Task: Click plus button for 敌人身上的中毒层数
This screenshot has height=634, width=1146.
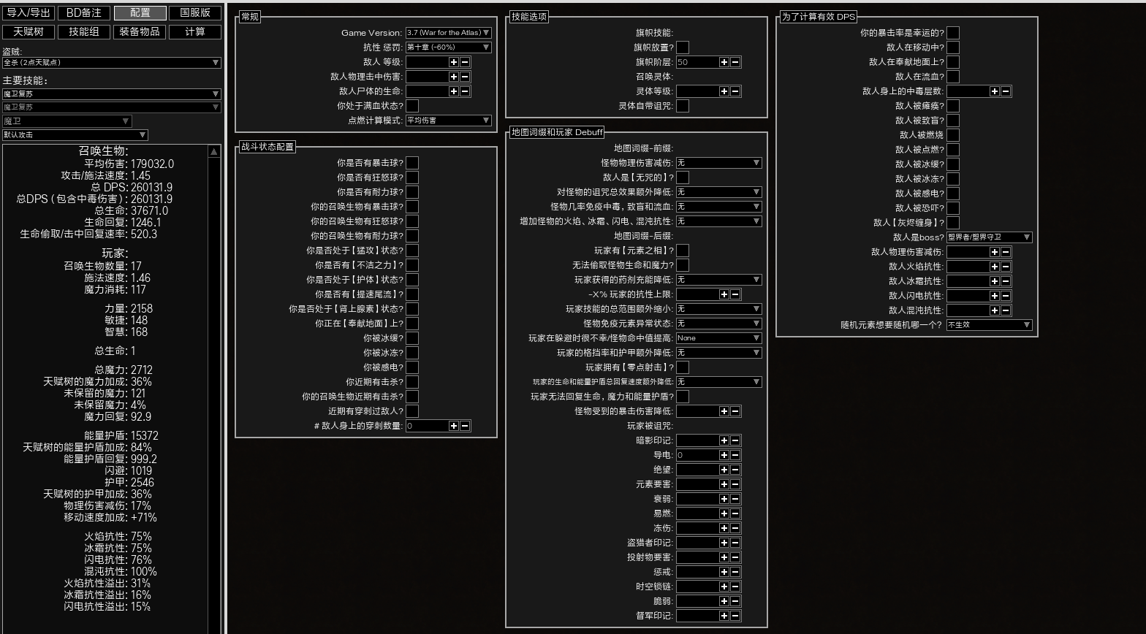Action: (994, 91)
